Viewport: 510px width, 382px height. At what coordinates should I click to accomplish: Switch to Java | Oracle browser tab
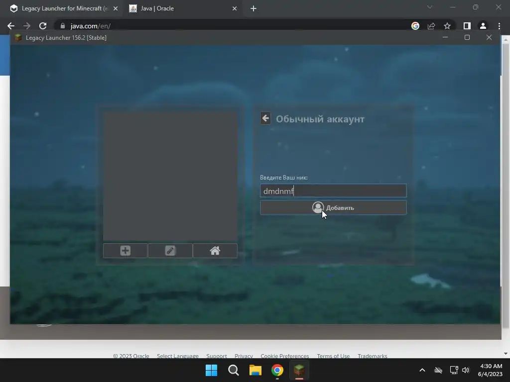(182, 8)
